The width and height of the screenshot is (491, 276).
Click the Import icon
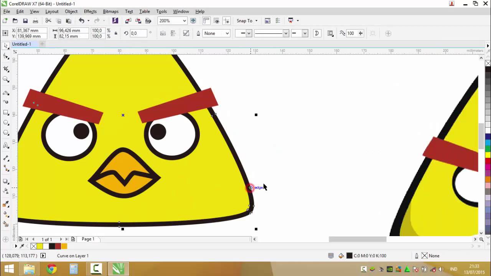click(x=128, y=21)
